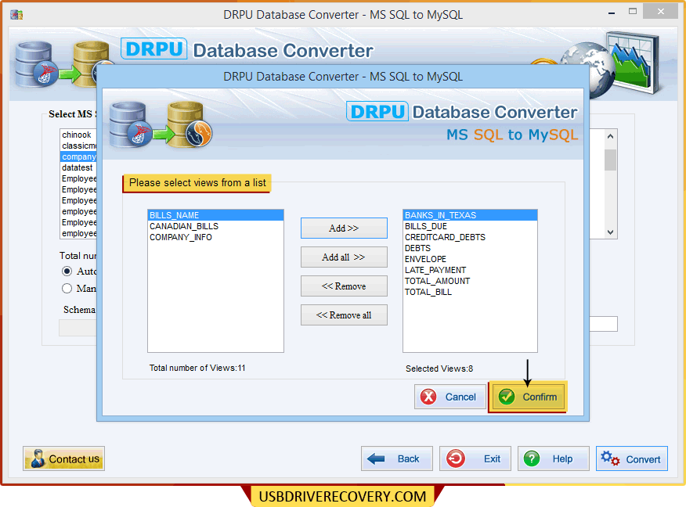This screenshot has height=507, width=686.
Task: Select BANKS_IN_TEXAS in the selected views list
Action: click(470, 215)
